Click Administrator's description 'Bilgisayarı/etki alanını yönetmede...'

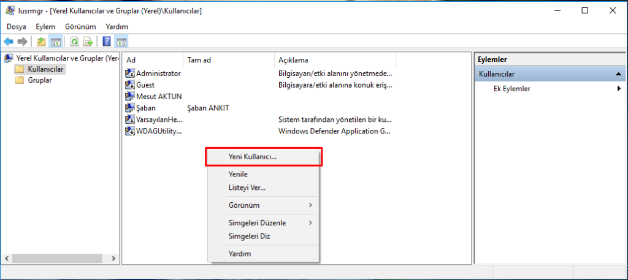335,73
